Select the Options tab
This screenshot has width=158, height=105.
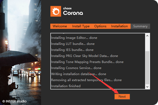100,26
